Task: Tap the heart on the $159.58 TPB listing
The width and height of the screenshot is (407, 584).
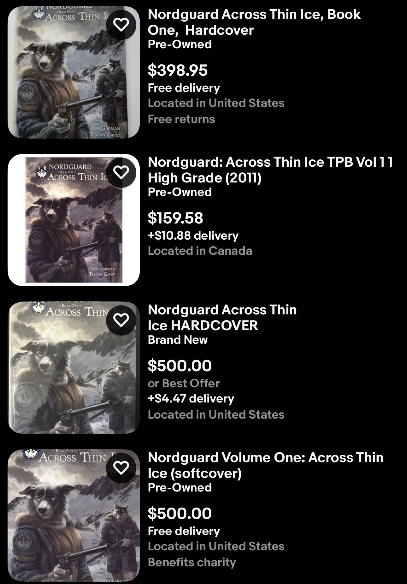Action: 121,172
